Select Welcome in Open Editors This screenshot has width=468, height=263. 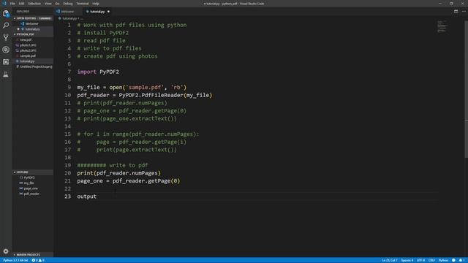tap(31, 24)
